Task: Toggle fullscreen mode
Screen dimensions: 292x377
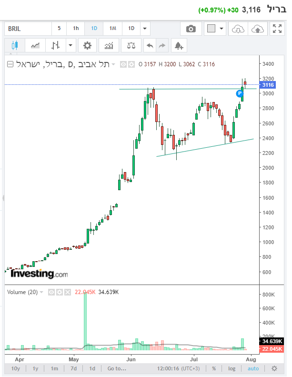Action: (277, 29)
